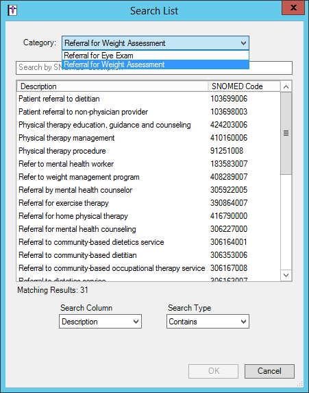Click the OK button
This screenshot has width=309, height=393.
(x=213, y=371)
